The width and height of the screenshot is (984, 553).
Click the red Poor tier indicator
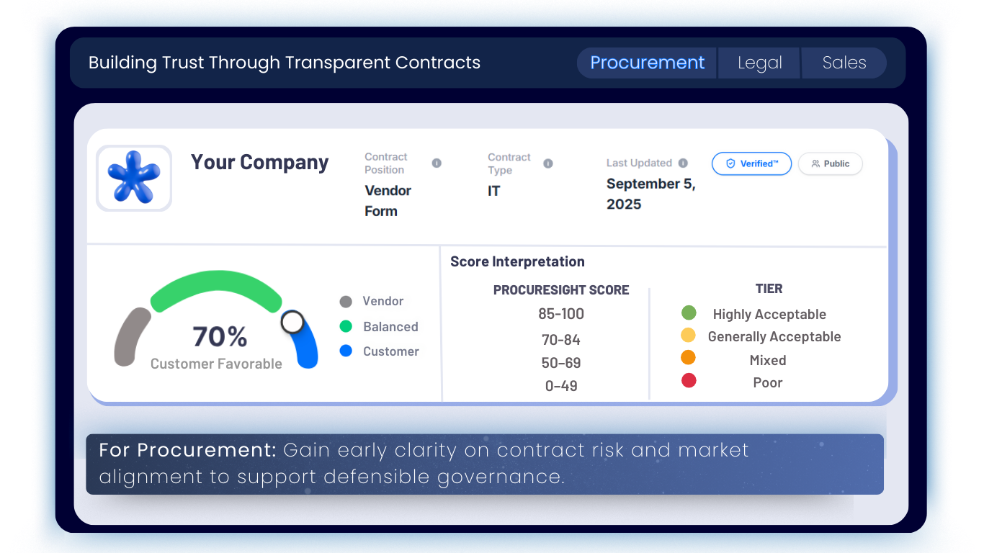689,380
